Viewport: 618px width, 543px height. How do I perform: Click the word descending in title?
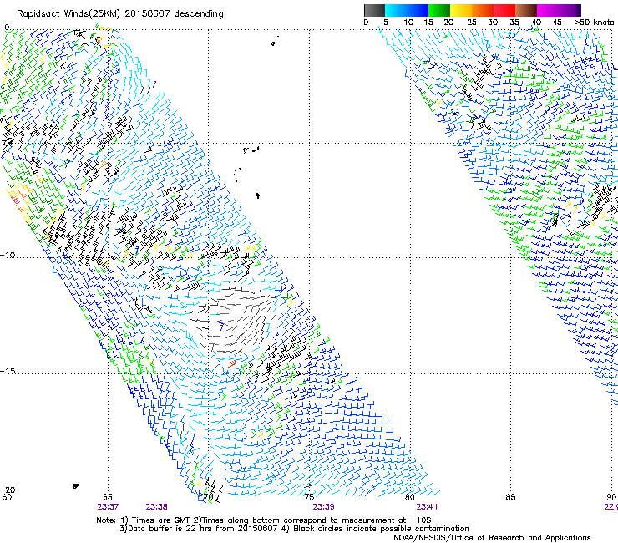pyautogui.click(x=199, y=14)
